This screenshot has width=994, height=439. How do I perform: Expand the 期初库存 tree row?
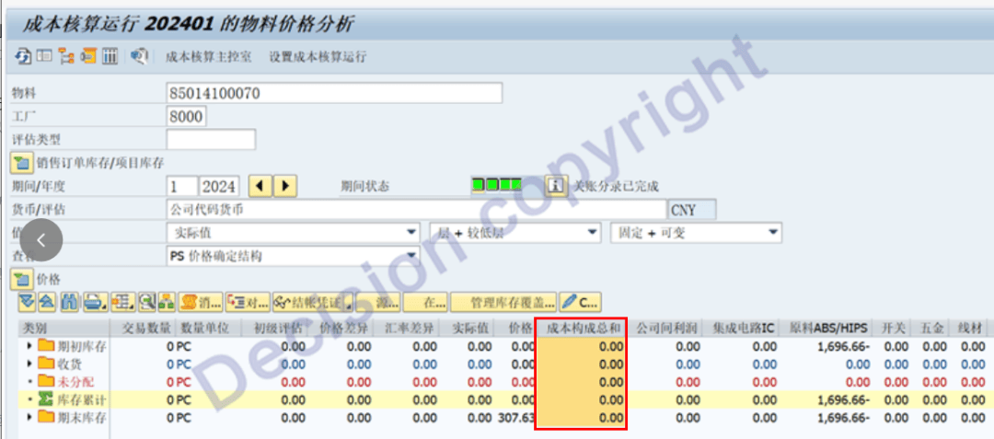click(29, 346)
